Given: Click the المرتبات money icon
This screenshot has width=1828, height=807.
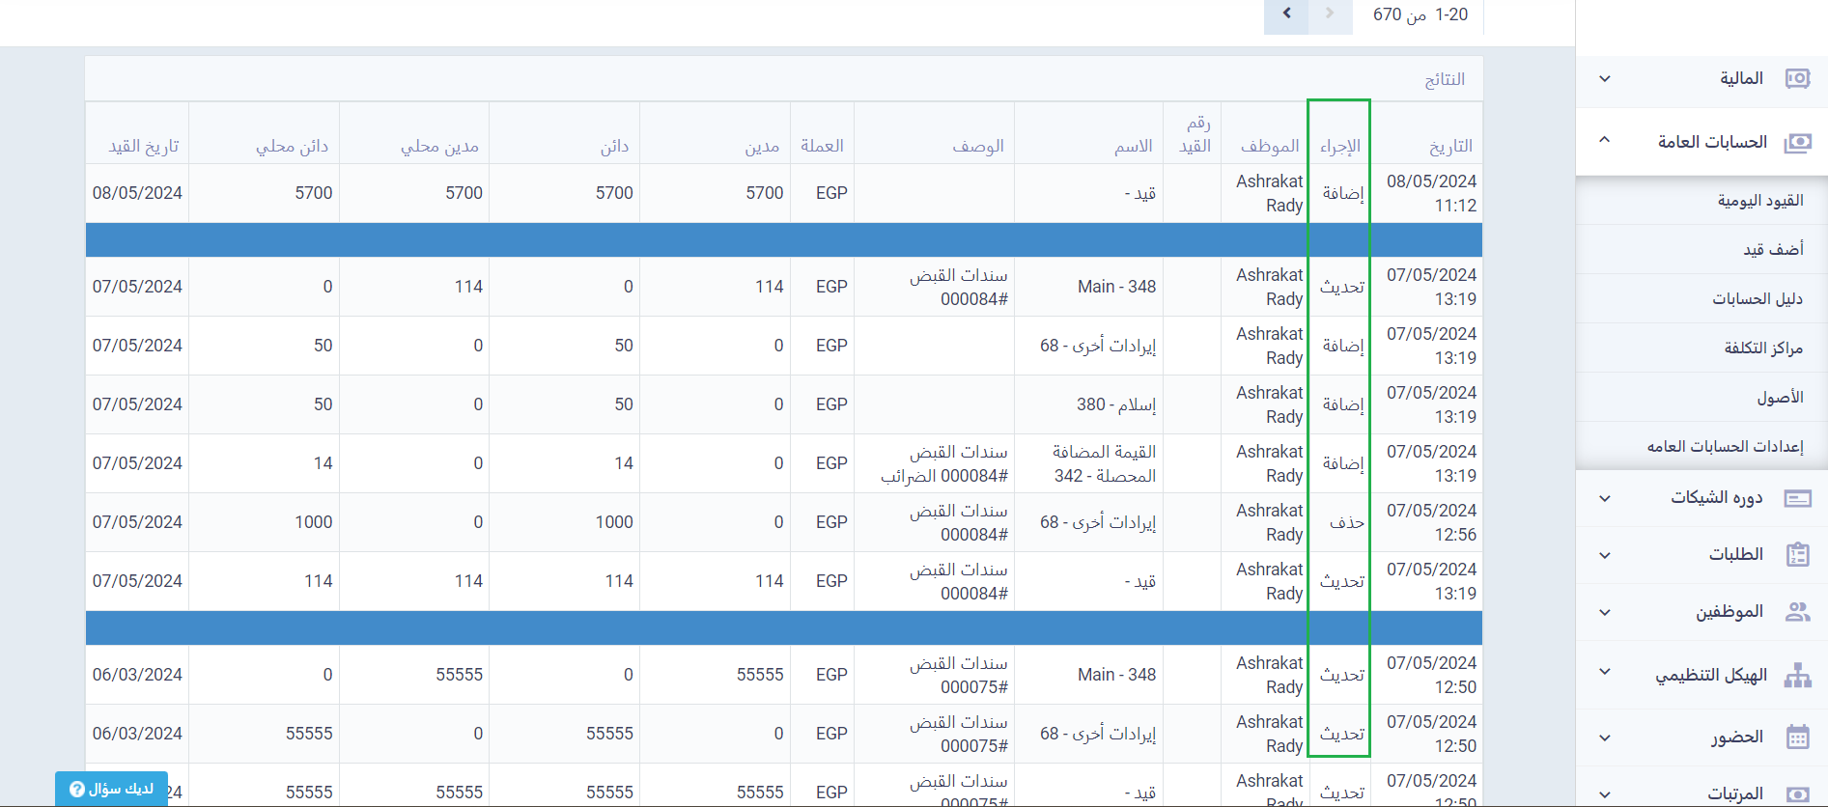Looking at the screenshot, I should [x=1797, y=793].
